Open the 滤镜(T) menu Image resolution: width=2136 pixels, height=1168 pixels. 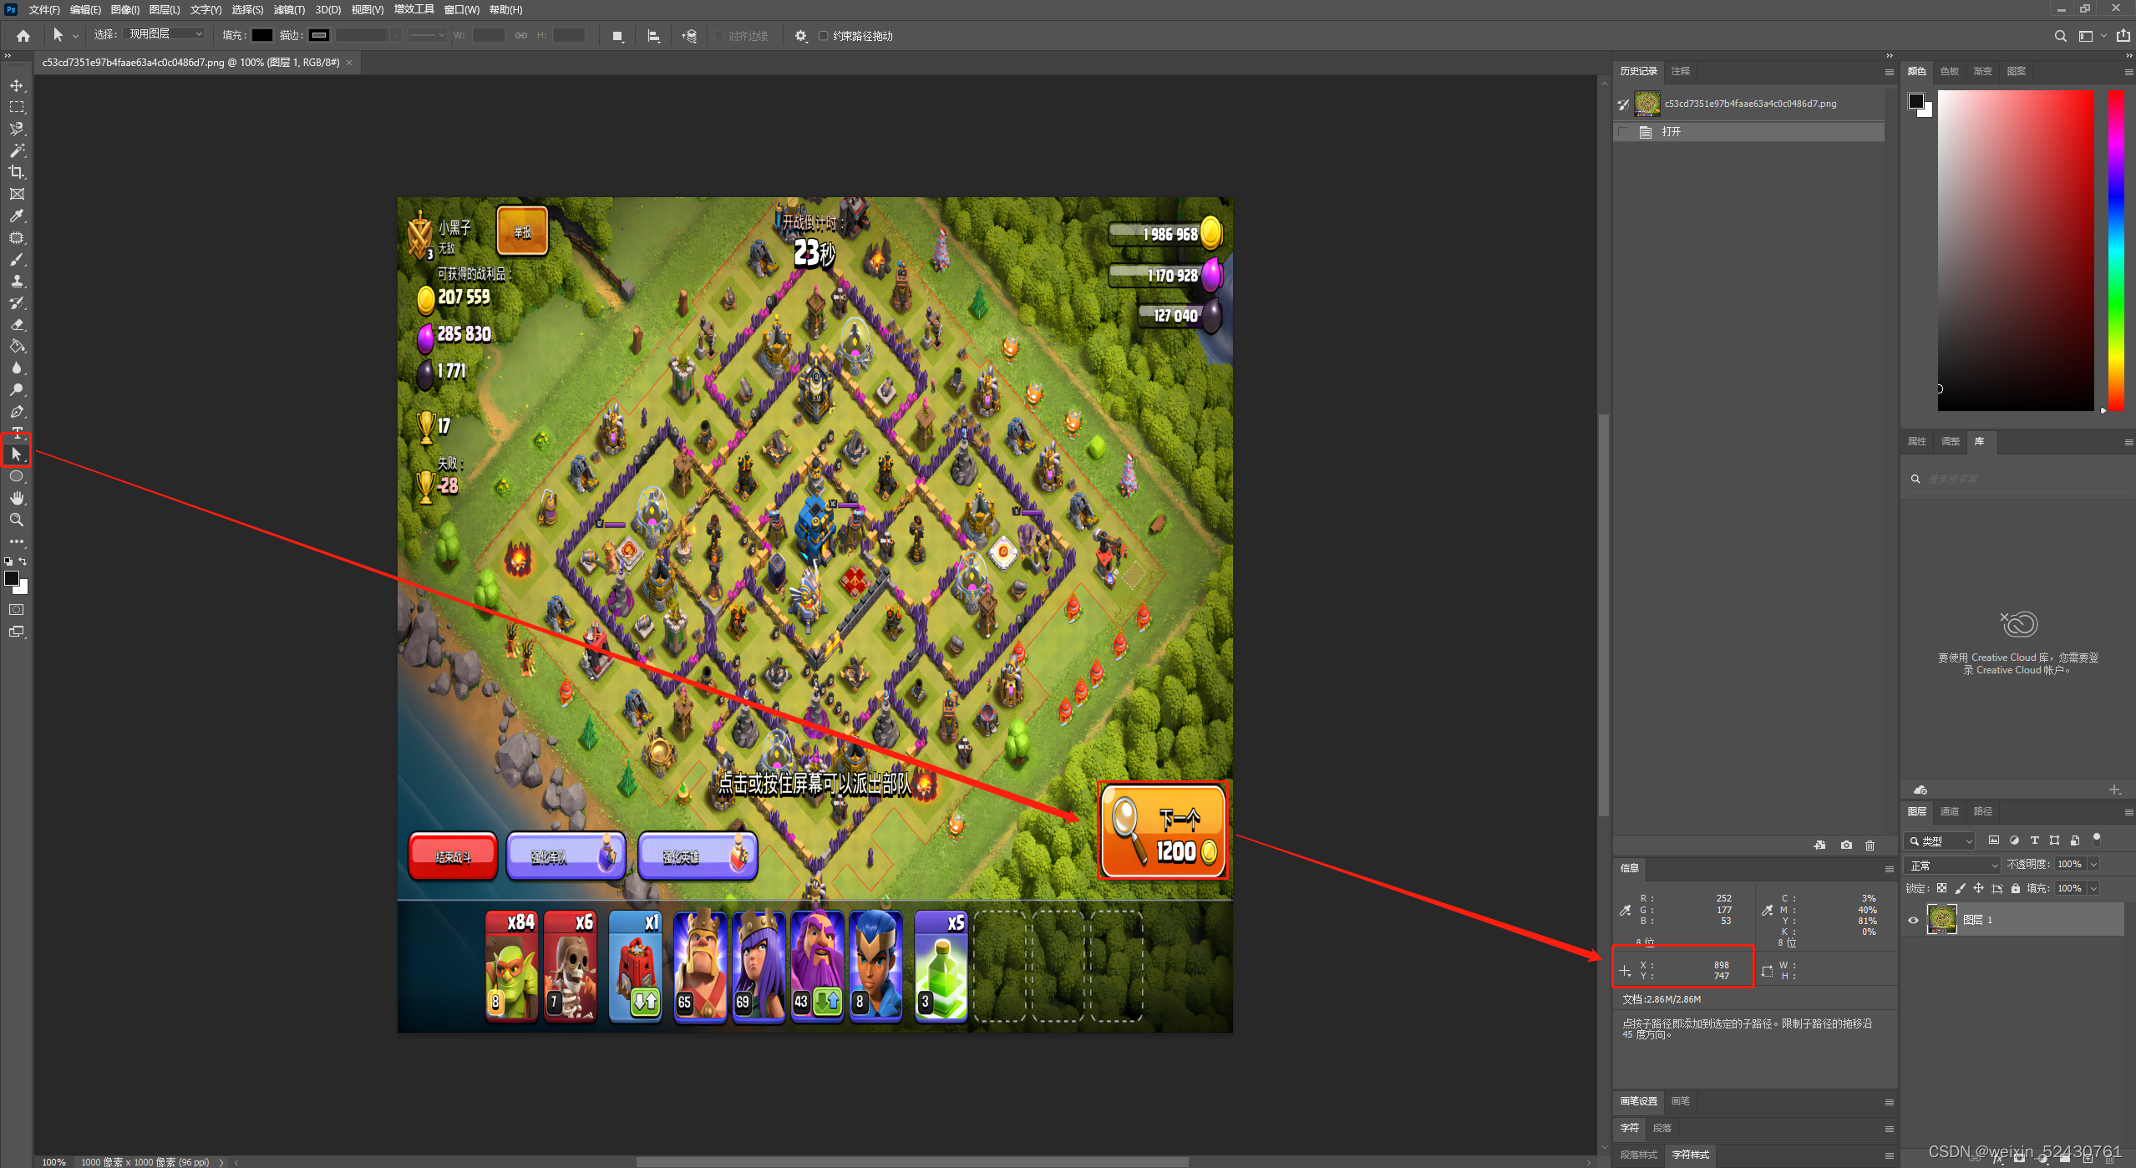pos(289,10)
